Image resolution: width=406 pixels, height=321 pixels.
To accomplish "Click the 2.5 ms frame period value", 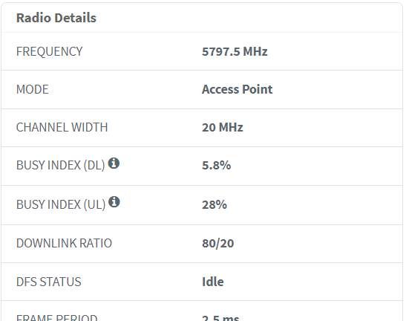I will 220,317.
